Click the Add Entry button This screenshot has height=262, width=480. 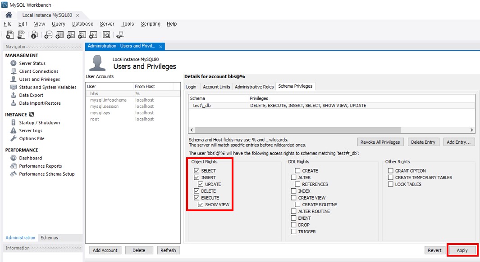pyautogui.click(x=458, y=142)
